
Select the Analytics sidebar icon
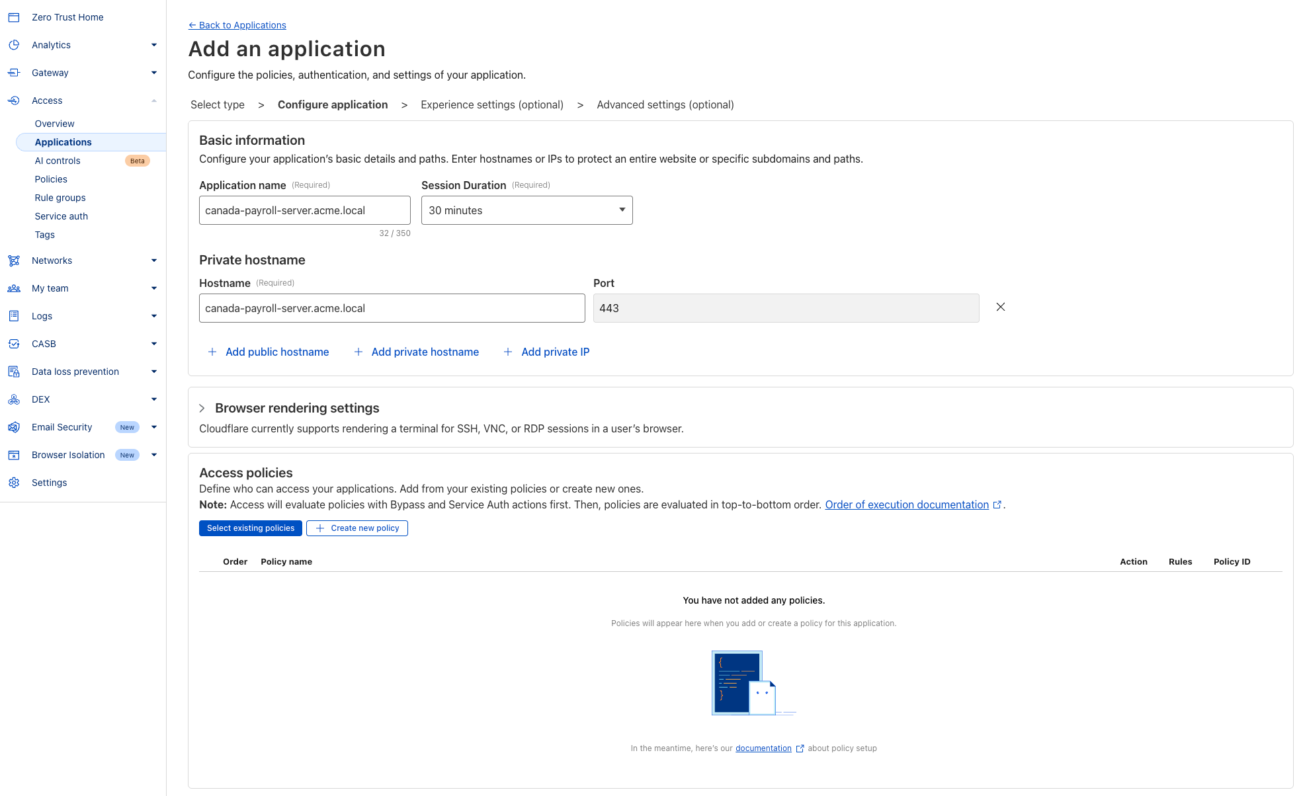pyautogui.click(x=14, y=44)
